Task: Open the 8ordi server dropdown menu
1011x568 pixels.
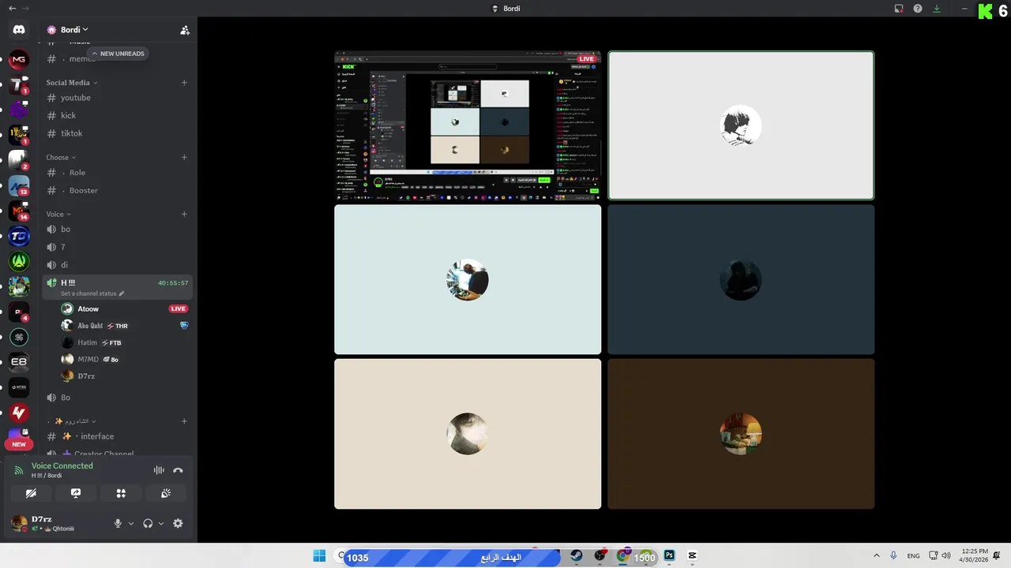Action: pyautogui.click(x=74, y=30)
